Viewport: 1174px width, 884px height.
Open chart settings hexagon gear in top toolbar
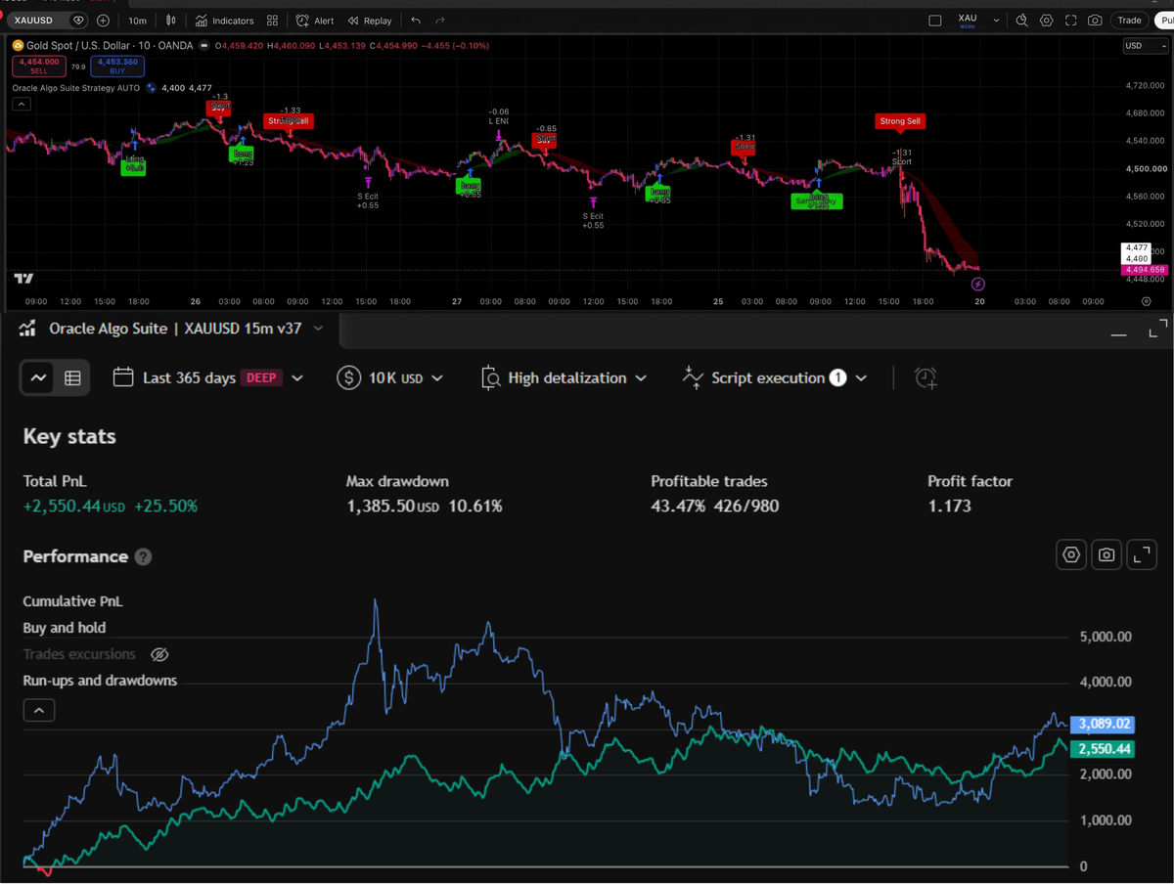(1046, 21)
